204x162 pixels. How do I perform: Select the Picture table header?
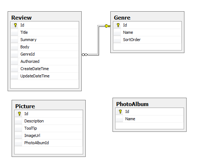[49, 106]
